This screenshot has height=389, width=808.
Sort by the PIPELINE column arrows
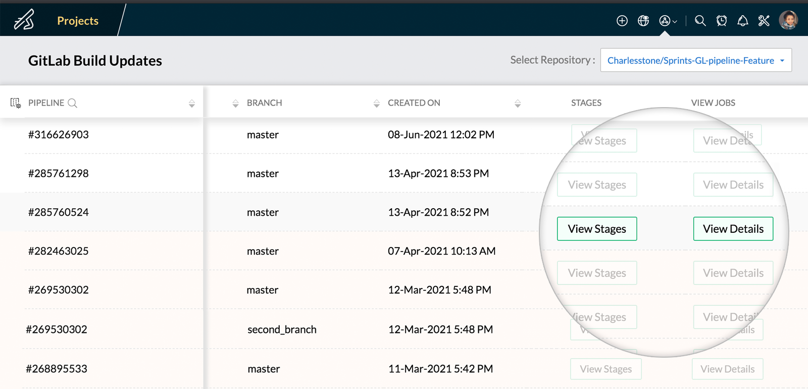192,104
